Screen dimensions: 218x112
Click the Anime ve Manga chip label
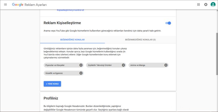click(138, 65)
